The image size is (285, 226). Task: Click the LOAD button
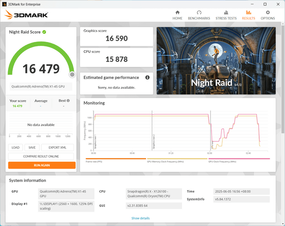16,148
